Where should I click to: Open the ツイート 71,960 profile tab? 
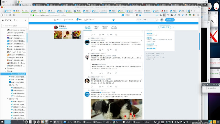(x=88, y=28)
